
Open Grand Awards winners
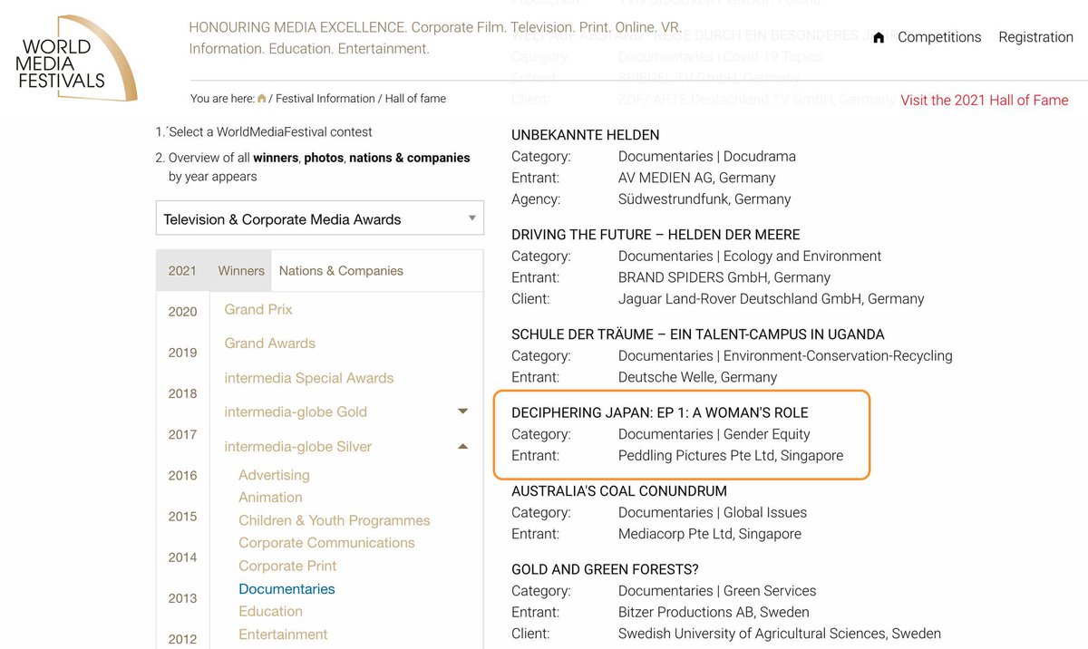[270, 344]
